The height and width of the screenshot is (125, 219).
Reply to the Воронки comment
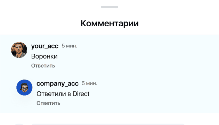43,65
